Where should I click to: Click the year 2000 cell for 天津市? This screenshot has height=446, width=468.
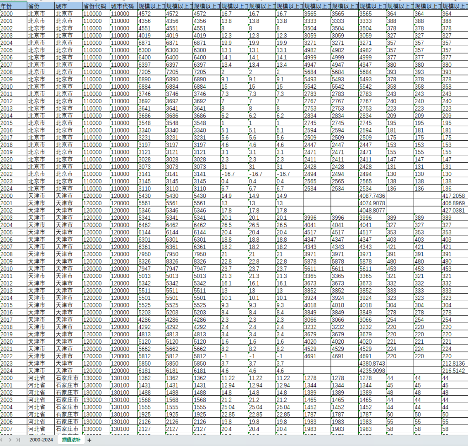click(13, 196)
